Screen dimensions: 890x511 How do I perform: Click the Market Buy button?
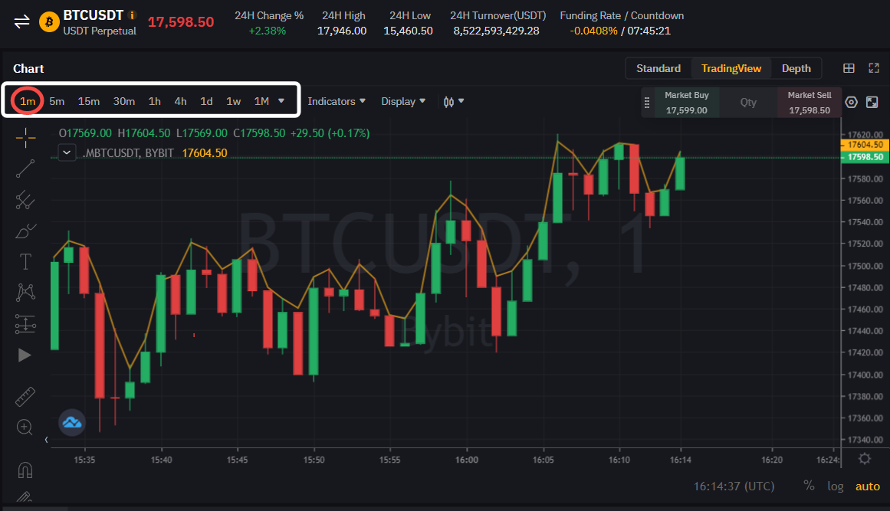pyautogui.click(x=686, y=103)
